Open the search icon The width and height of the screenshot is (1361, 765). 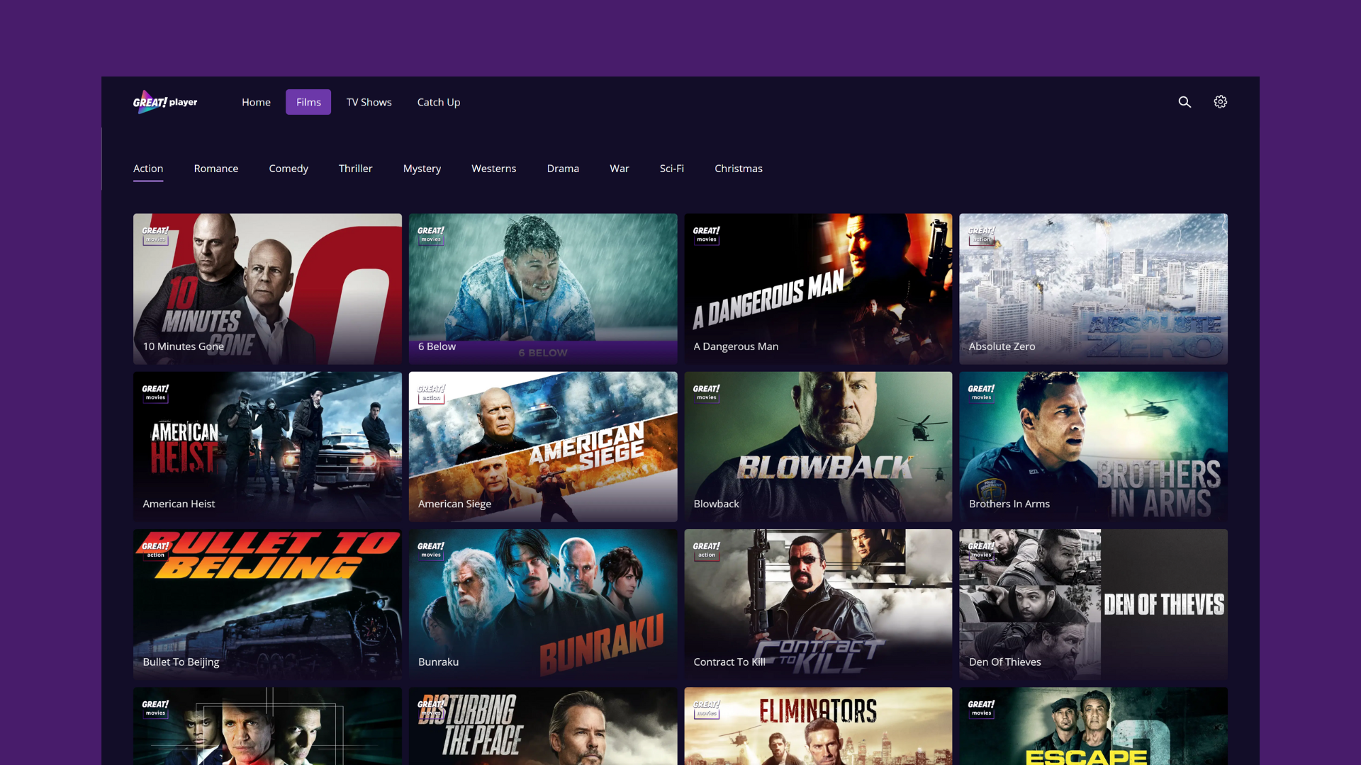click(1184, 102)
